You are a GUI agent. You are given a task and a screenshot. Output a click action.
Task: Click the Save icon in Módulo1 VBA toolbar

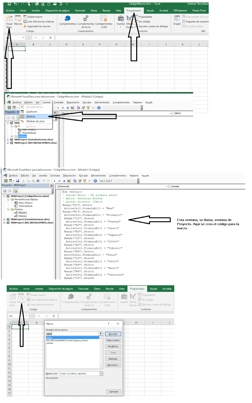click(18, 181)
